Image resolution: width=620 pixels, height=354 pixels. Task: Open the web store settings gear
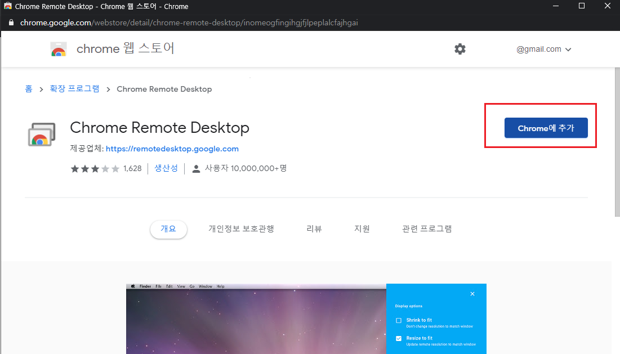pyautogui.click(x=460, y=49)
